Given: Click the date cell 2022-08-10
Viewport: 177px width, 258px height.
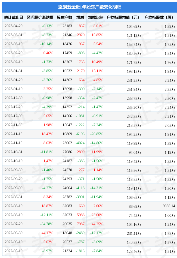Looking at the screenshot, I should [14, 215].
